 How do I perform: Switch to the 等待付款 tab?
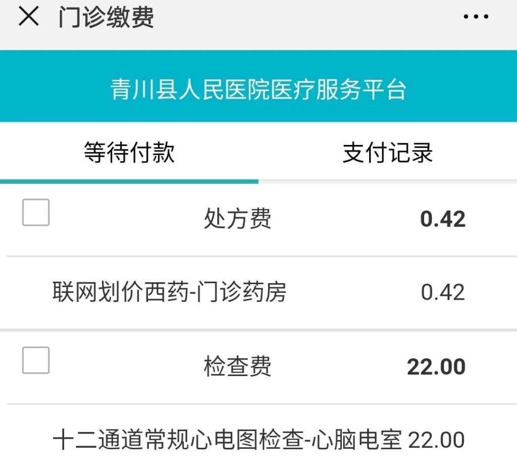(129, 152)
